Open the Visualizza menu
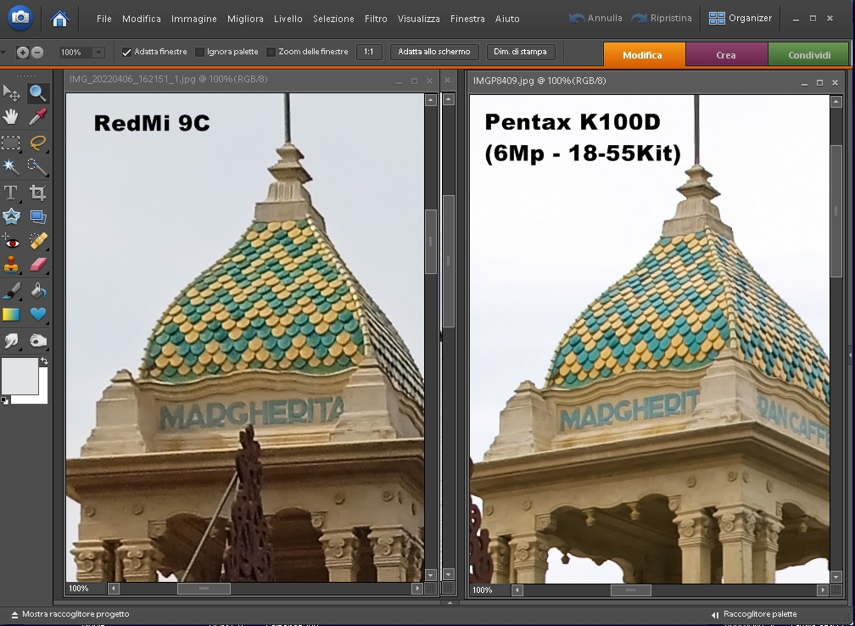Viewport: 855px width, 626px height. pos(419,19)
